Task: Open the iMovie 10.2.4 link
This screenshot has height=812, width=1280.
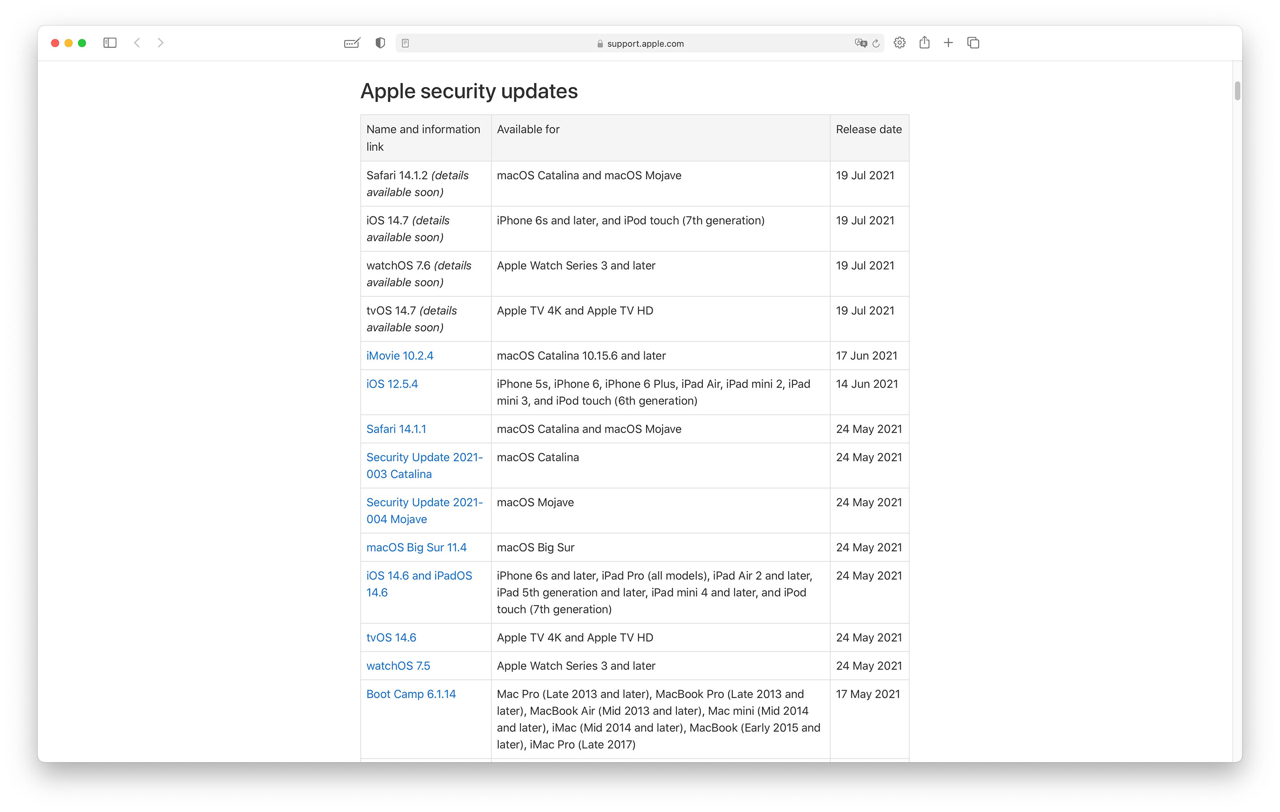Action: click(x=400, y=356)
